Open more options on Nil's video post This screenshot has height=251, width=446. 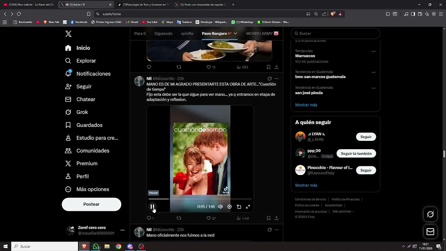(276, 79)
